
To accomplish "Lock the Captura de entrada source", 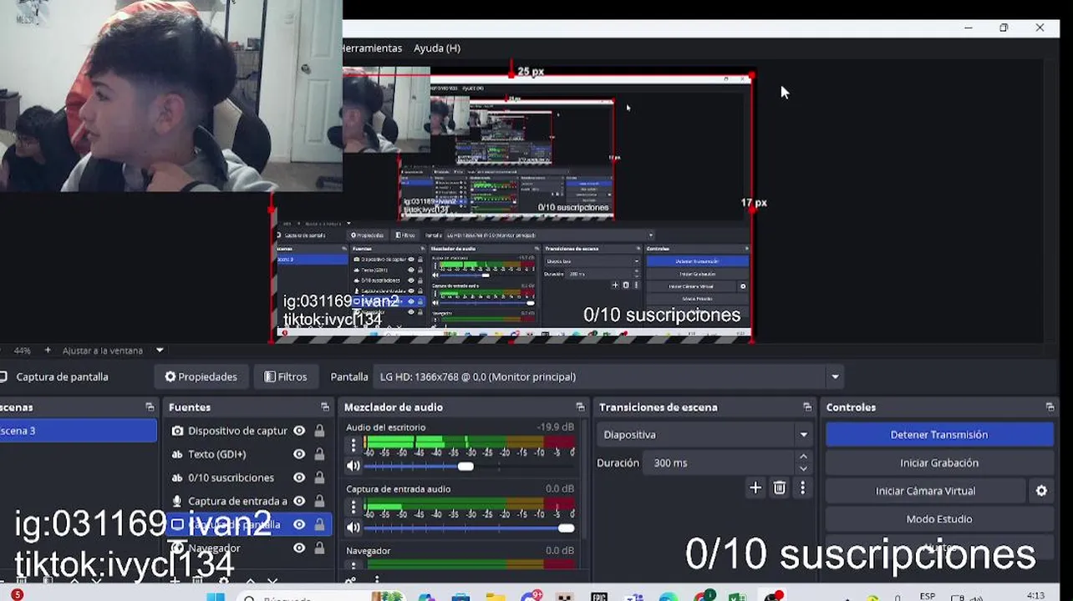I will tap(319, 501).
